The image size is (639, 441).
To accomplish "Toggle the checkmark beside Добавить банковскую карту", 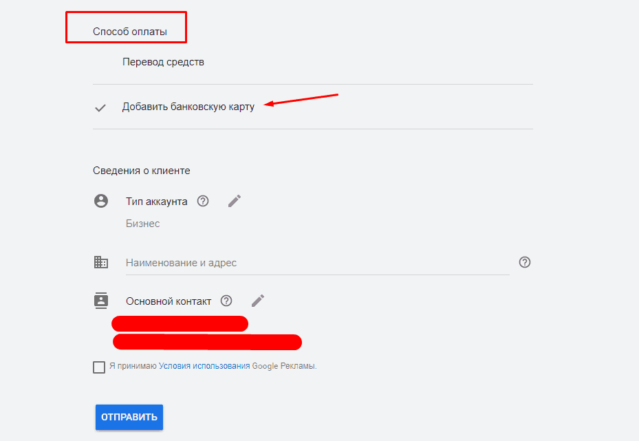I will click(x=100, y=107).
